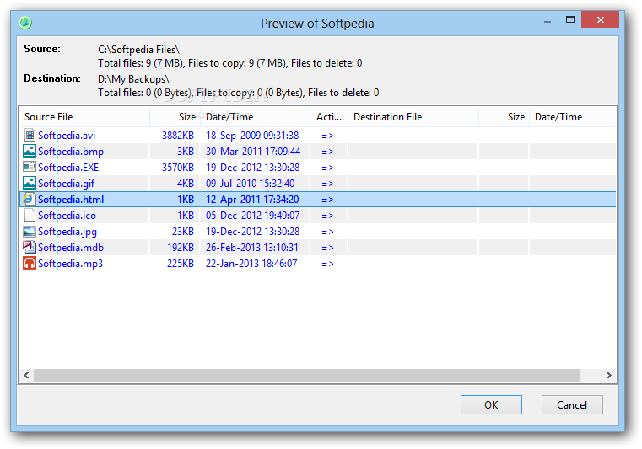642x449 pixels.
Task: Click the blank file icon beside Softpedia.ico
Action: click(30, 215)
